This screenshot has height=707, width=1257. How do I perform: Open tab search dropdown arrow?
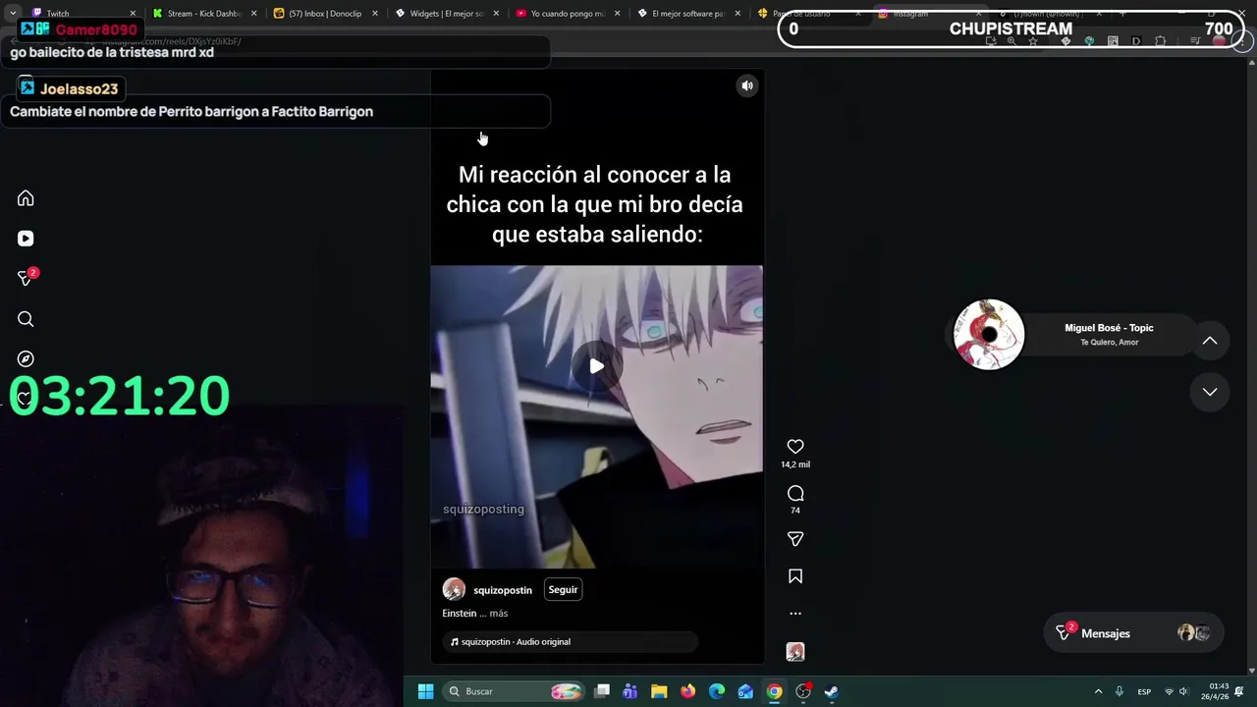12,14
